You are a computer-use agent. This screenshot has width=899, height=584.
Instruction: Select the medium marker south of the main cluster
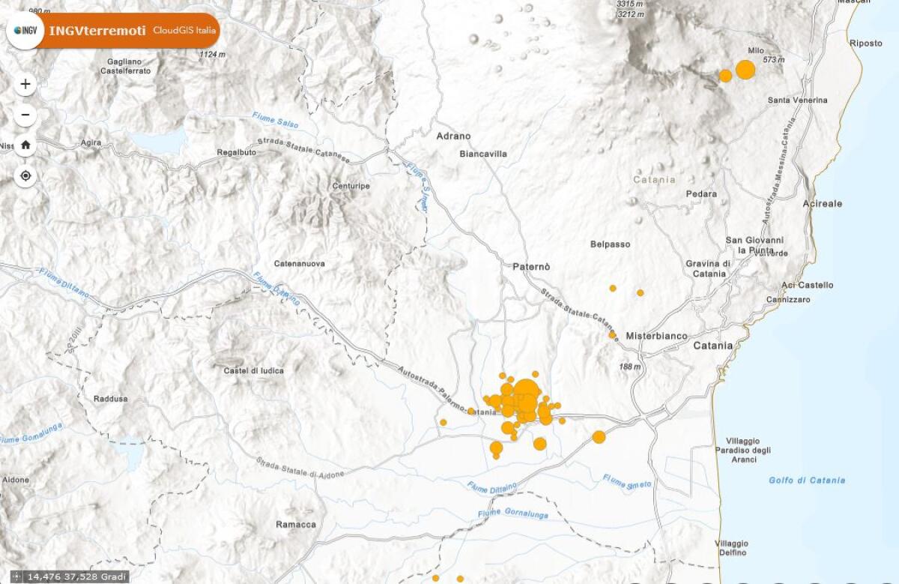540,444
